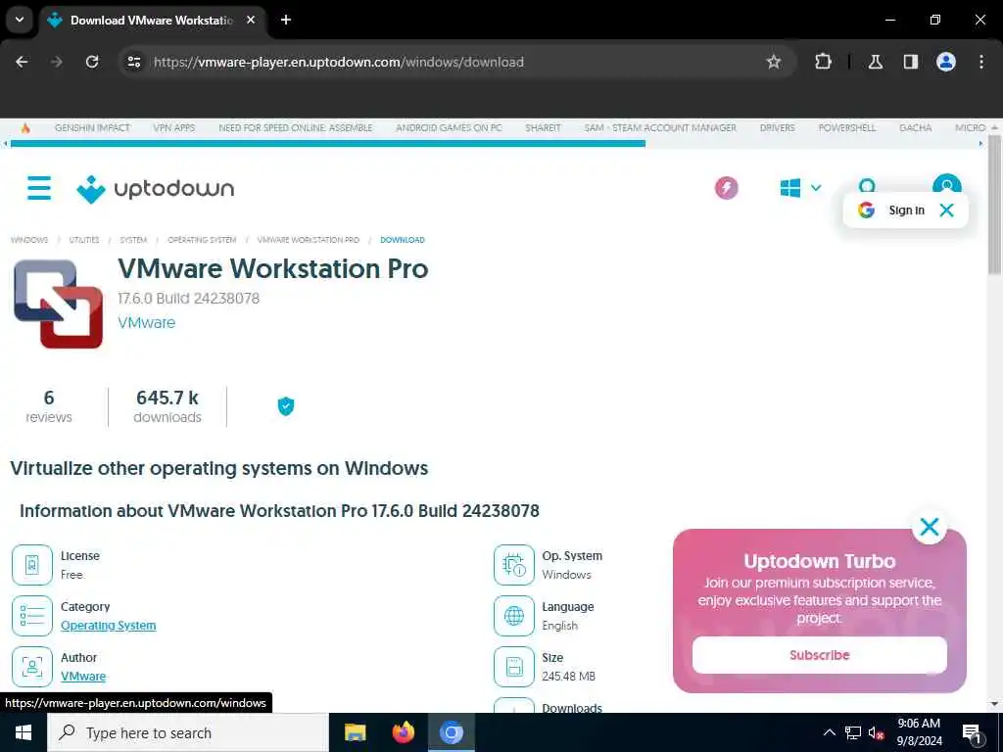Open NEED FOR SPEED ONLINE: ASSEMBLE link
The width and height of the screenshot is (1003, 752).
[296, 128]
